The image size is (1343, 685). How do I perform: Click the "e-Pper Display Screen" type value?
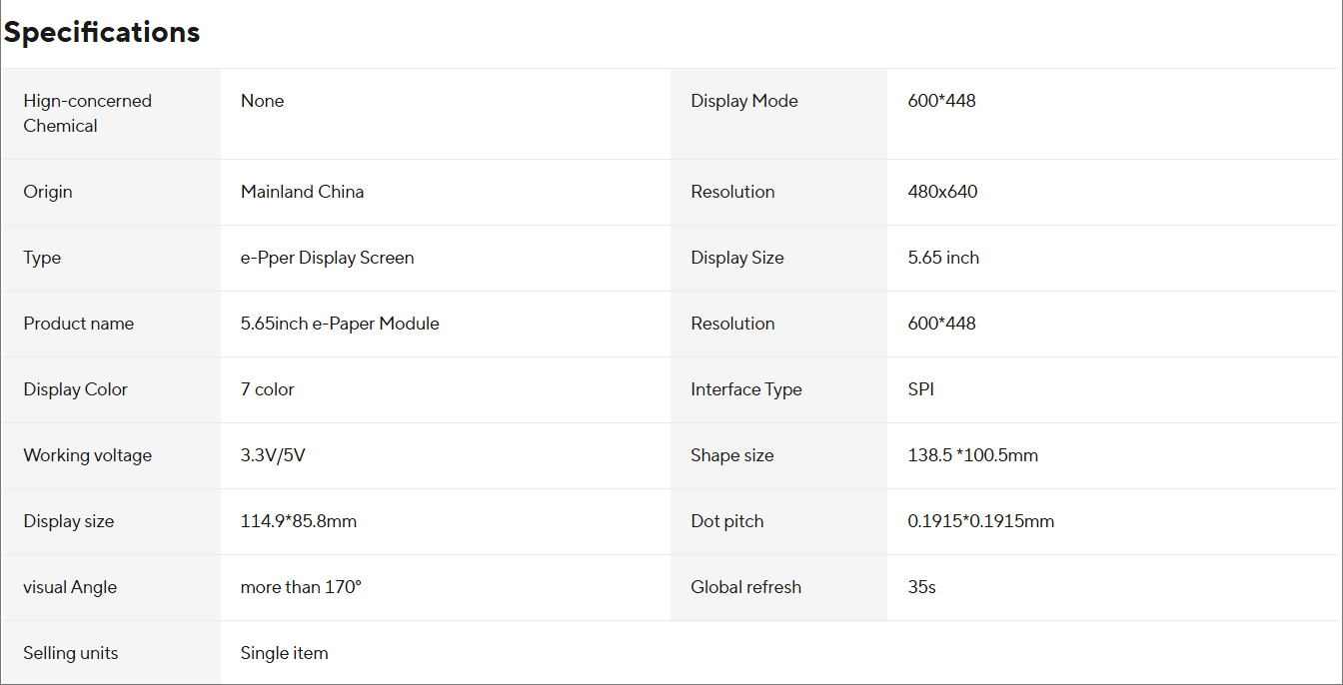(327, 258)
